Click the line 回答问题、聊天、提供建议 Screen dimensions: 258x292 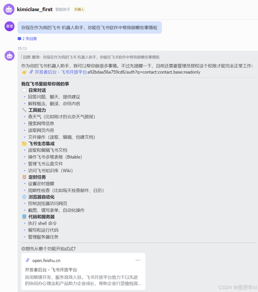point(54,97)
